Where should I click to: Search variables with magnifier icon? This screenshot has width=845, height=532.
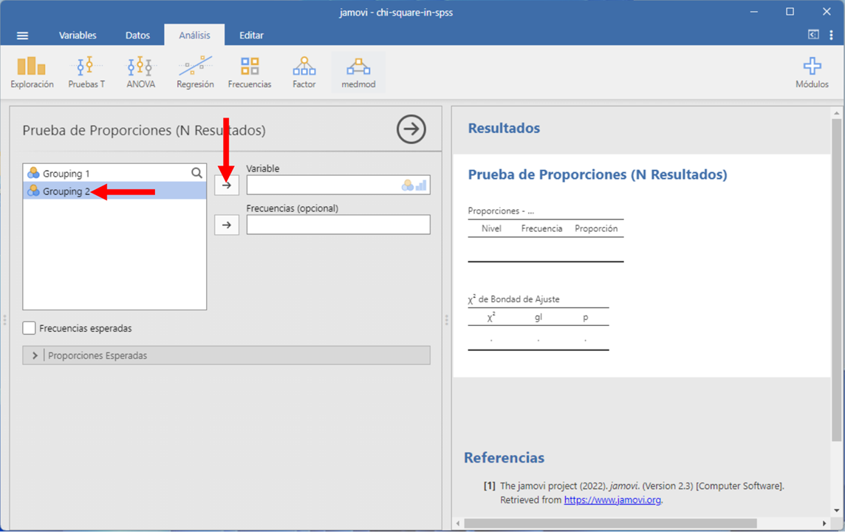click(x=196, y=173)
